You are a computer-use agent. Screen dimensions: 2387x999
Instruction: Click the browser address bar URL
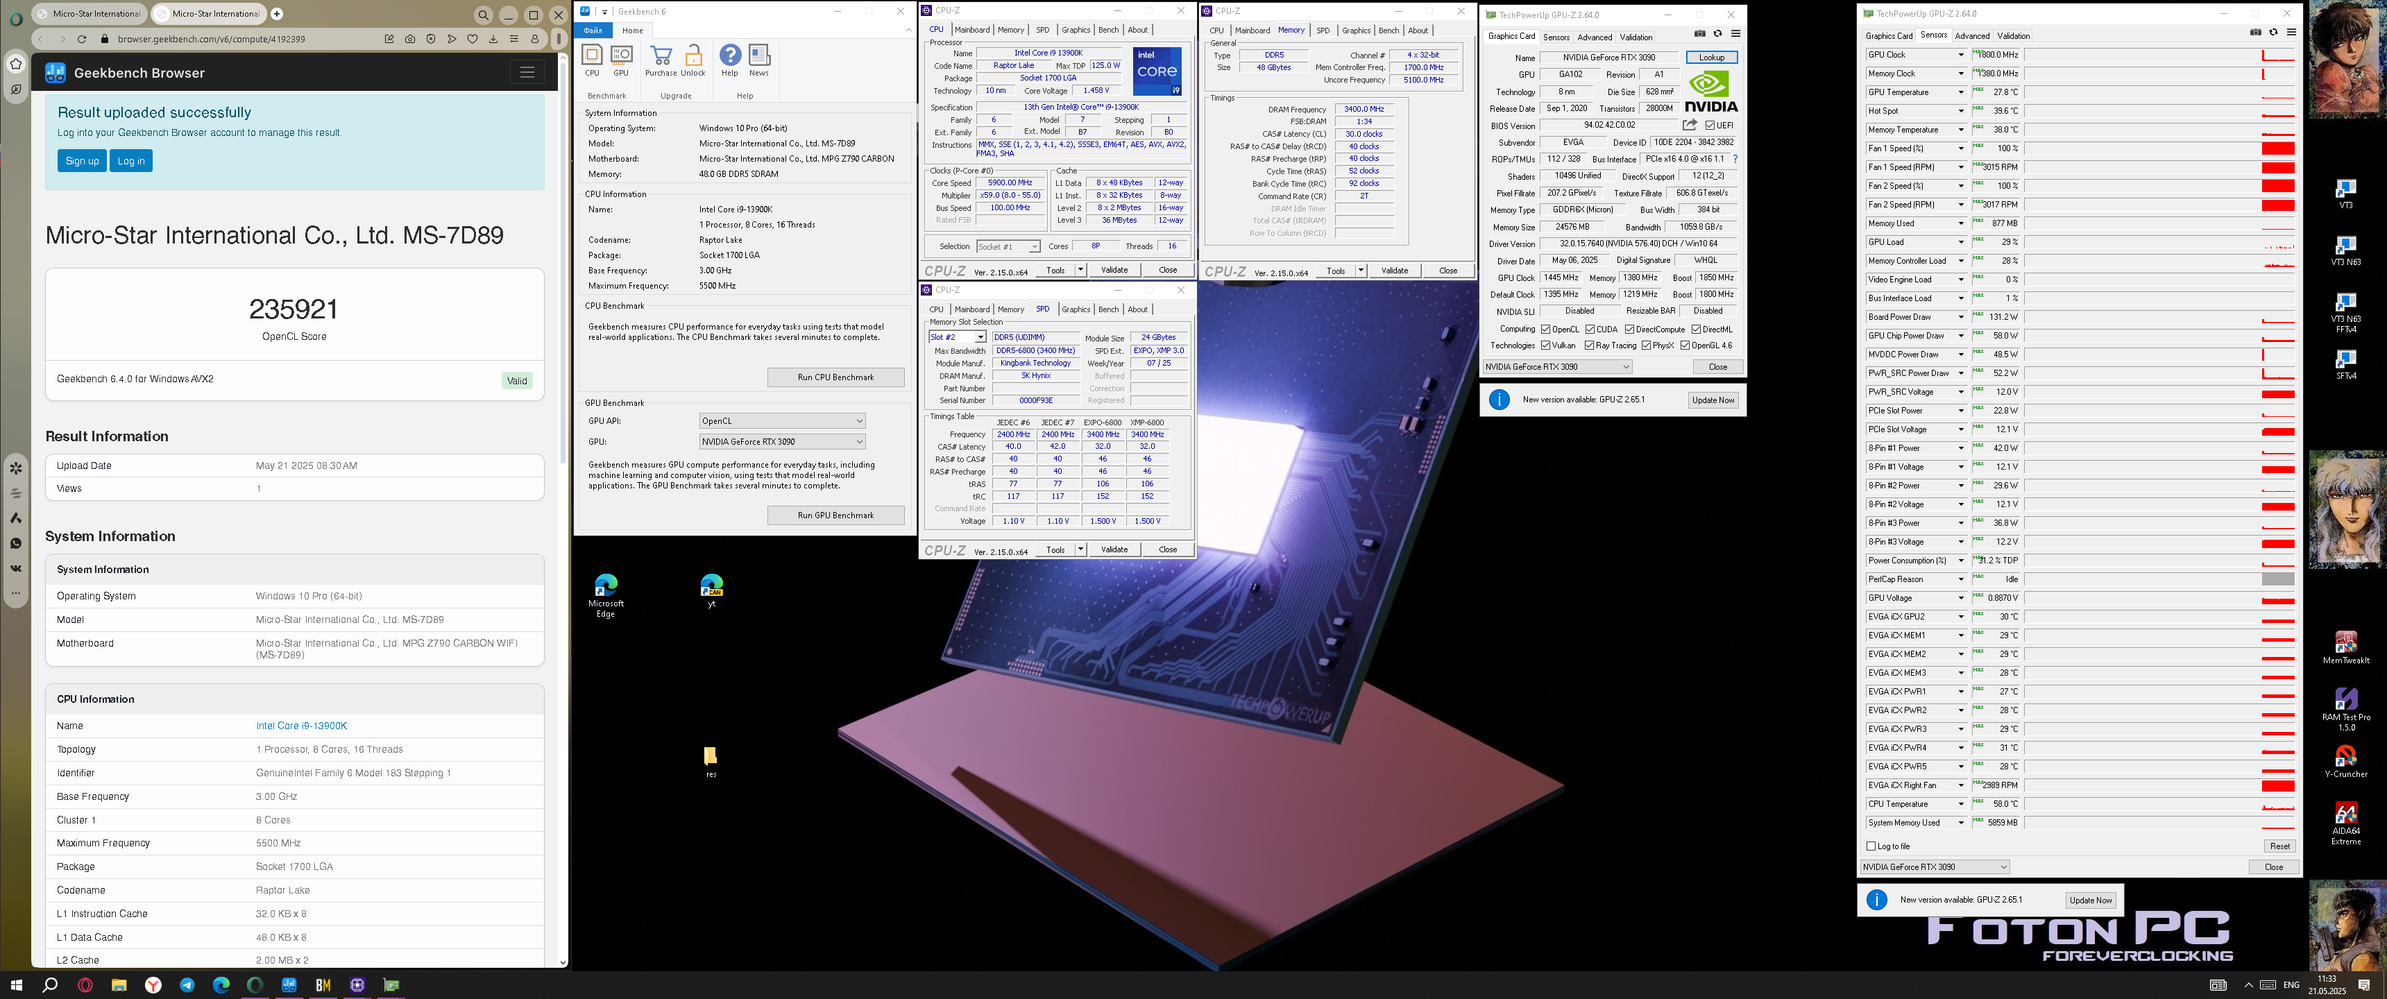(211, 39)
